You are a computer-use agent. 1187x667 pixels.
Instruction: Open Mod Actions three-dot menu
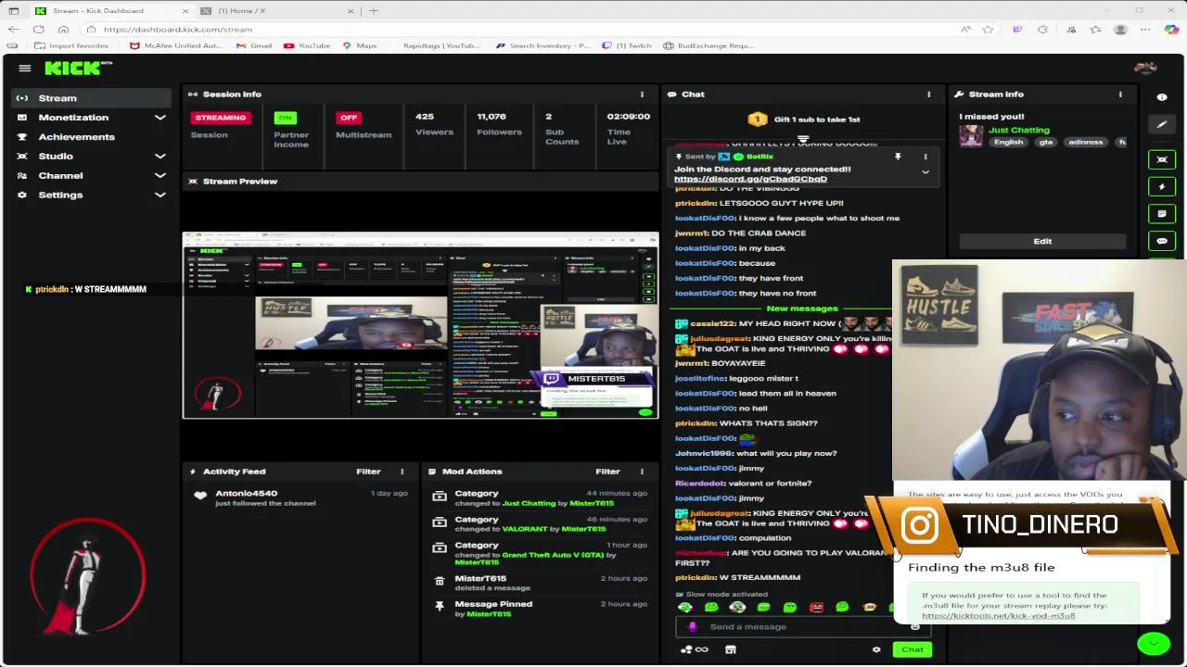(642, 472)
